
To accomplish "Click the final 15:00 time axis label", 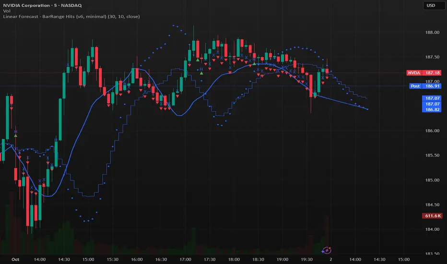I will point(404,259).
